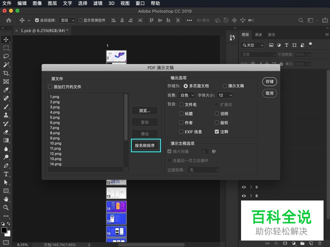Select the Horizontal Type tool
This screenshot has width=330, height=247.
pyautogui.click(x=6, y=174)
